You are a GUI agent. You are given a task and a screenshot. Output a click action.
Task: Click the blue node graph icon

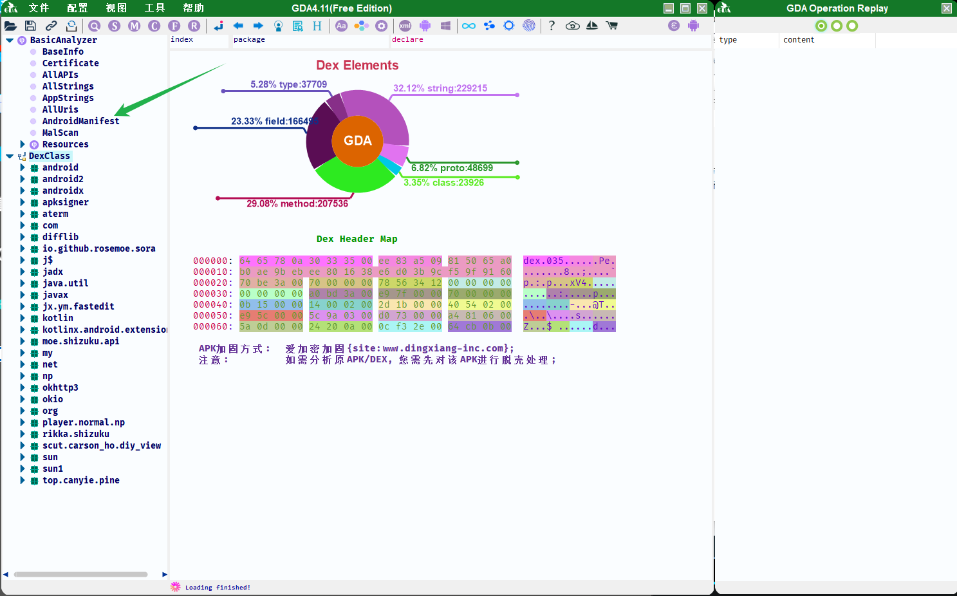(x=489, y=26)
